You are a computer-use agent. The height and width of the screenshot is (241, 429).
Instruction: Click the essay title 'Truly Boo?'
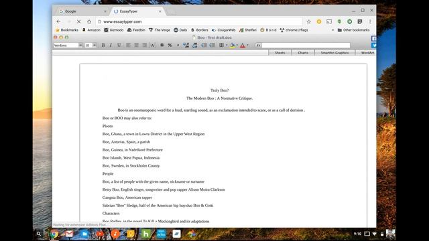tap(219, 90)
